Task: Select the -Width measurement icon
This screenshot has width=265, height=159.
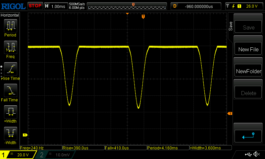Action: click(x=11, y=133)
